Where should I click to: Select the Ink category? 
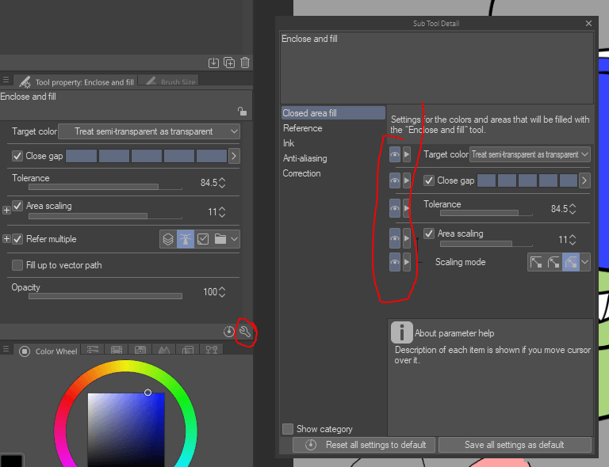[289, 143]
